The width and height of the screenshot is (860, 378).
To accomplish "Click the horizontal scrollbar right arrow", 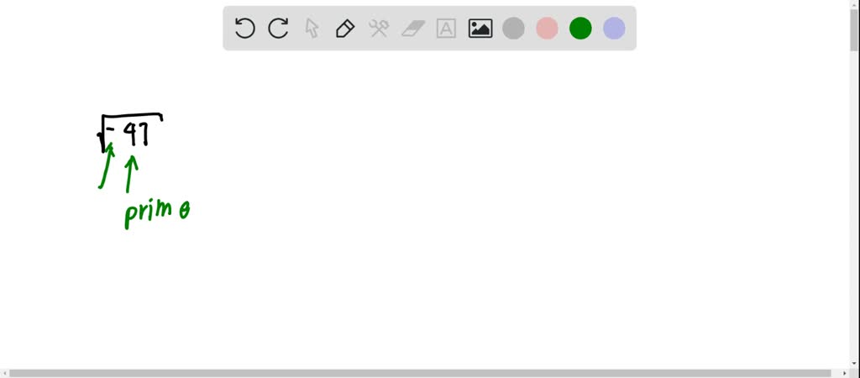I will click(x=845, y=373).
